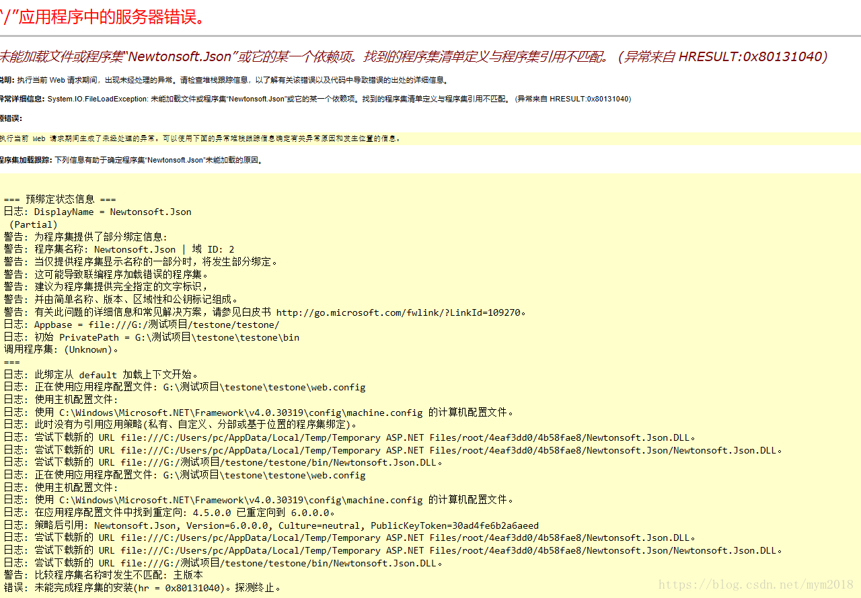Screen dimensions: 861x598
Task: Click the warning '比较程序集名称时发生不匹配: 主版本'
Action: (103, 575)
